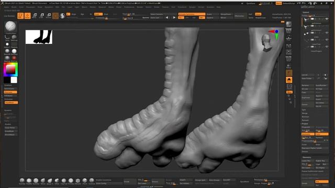Toggle the Alternate button in left panel
The height and width of the screenshot is (188, 335).
pyautogui.click(x=10, y=92)
